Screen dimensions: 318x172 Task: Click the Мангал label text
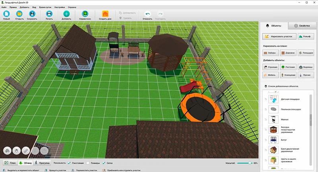coord(285,120)
